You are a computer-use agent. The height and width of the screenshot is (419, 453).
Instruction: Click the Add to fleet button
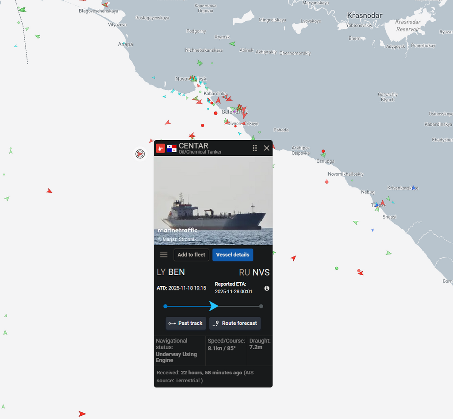191,255
